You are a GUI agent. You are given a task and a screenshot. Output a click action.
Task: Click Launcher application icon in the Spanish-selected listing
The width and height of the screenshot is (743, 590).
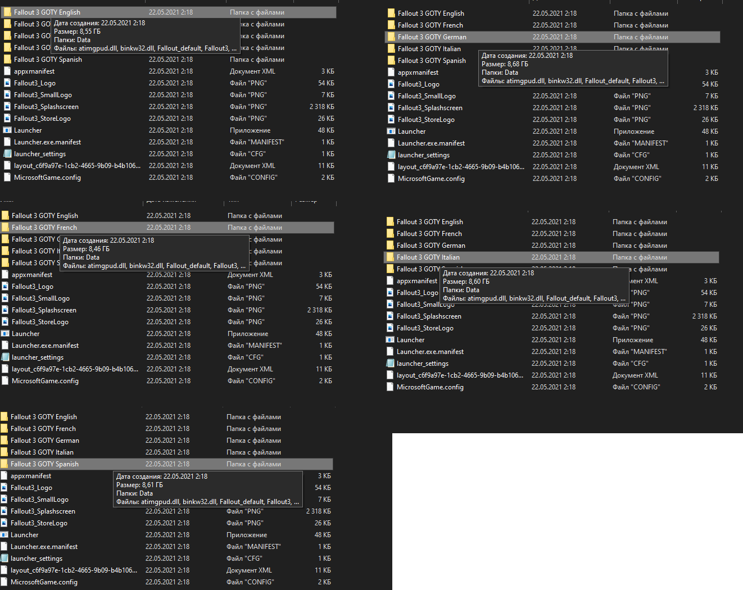tap(4, 535)
